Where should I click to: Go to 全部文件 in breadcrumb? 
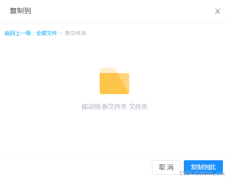point(46,33)
